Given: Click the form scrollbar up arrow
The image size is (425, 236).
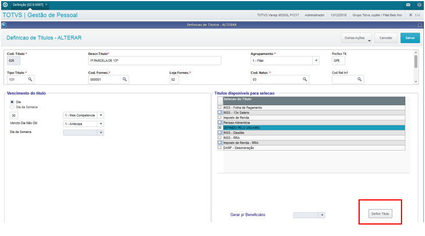Looking at the screenshot, I should pos(416,52).
